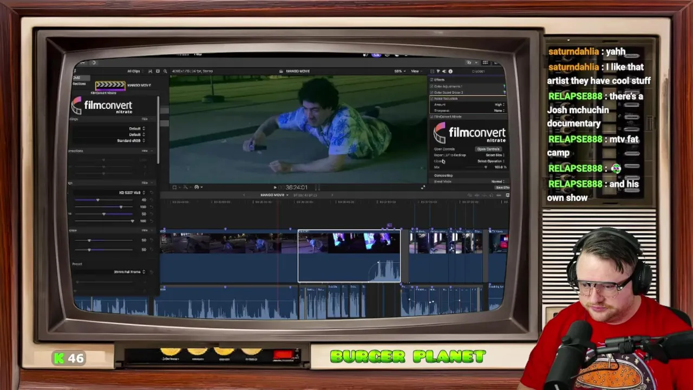Open the Audio inspector speaker icon
Viewport: 693px width, 390px height.
pos(444,71)
